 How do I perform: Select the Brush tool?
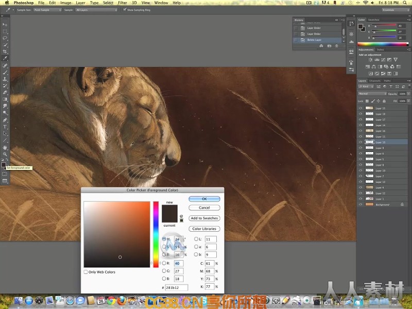pyautogui.click(x=5, y=72)
